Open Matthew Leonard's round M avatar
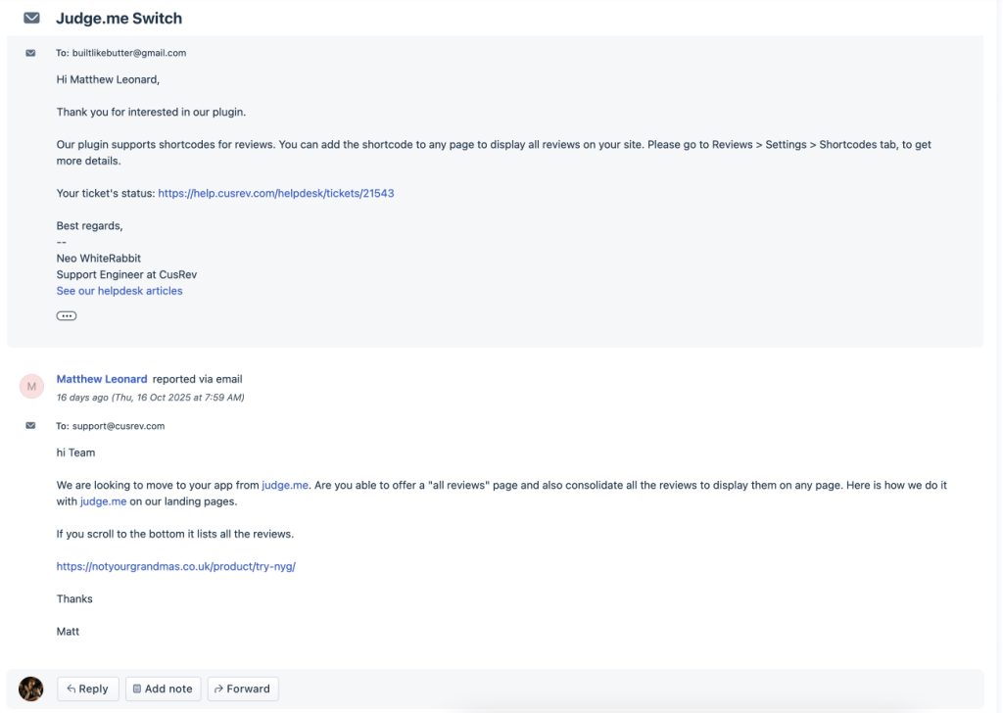1003x713 pixels. [x=31, y=387]
